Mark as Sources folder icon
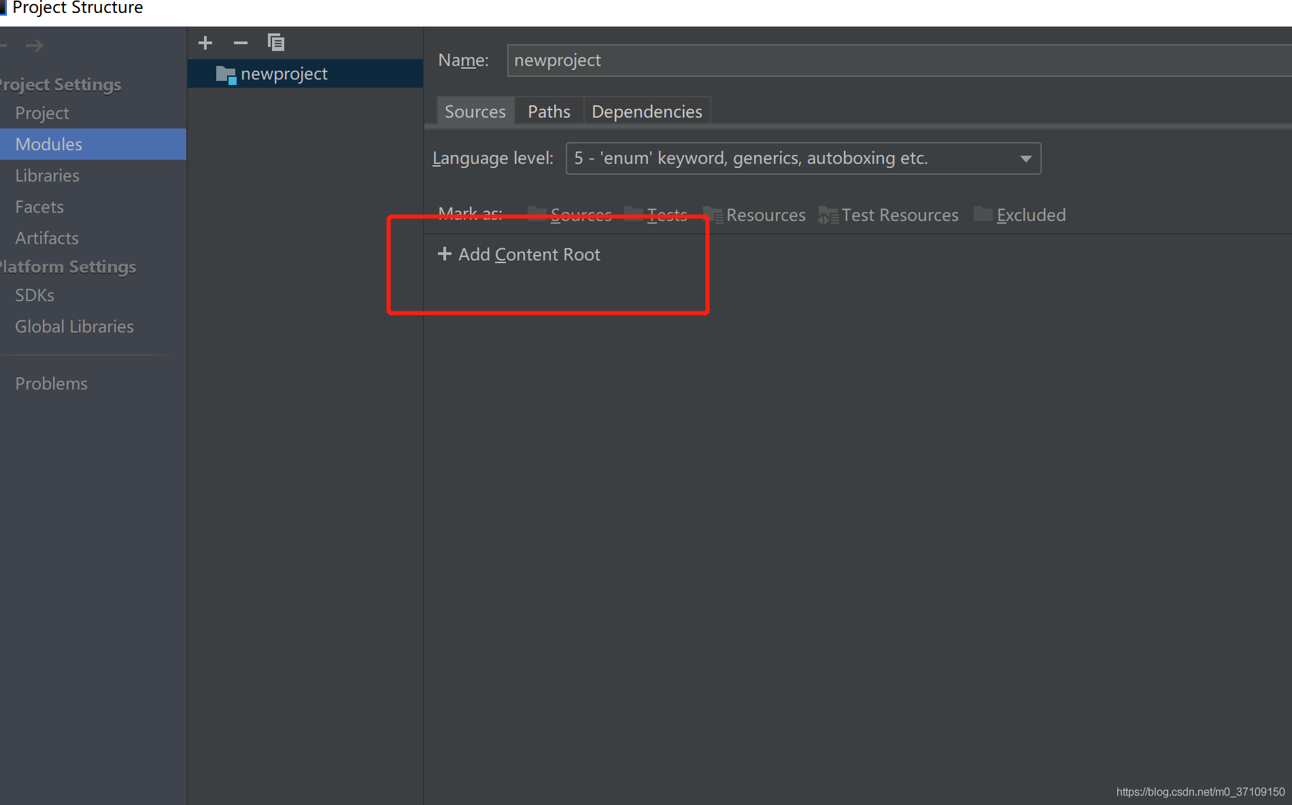 (537, 213)
